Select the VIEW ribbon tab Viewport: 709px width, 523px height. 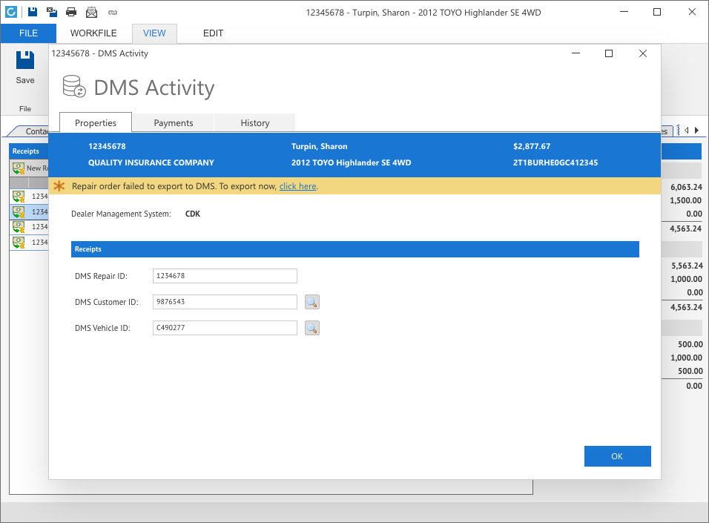154,33
